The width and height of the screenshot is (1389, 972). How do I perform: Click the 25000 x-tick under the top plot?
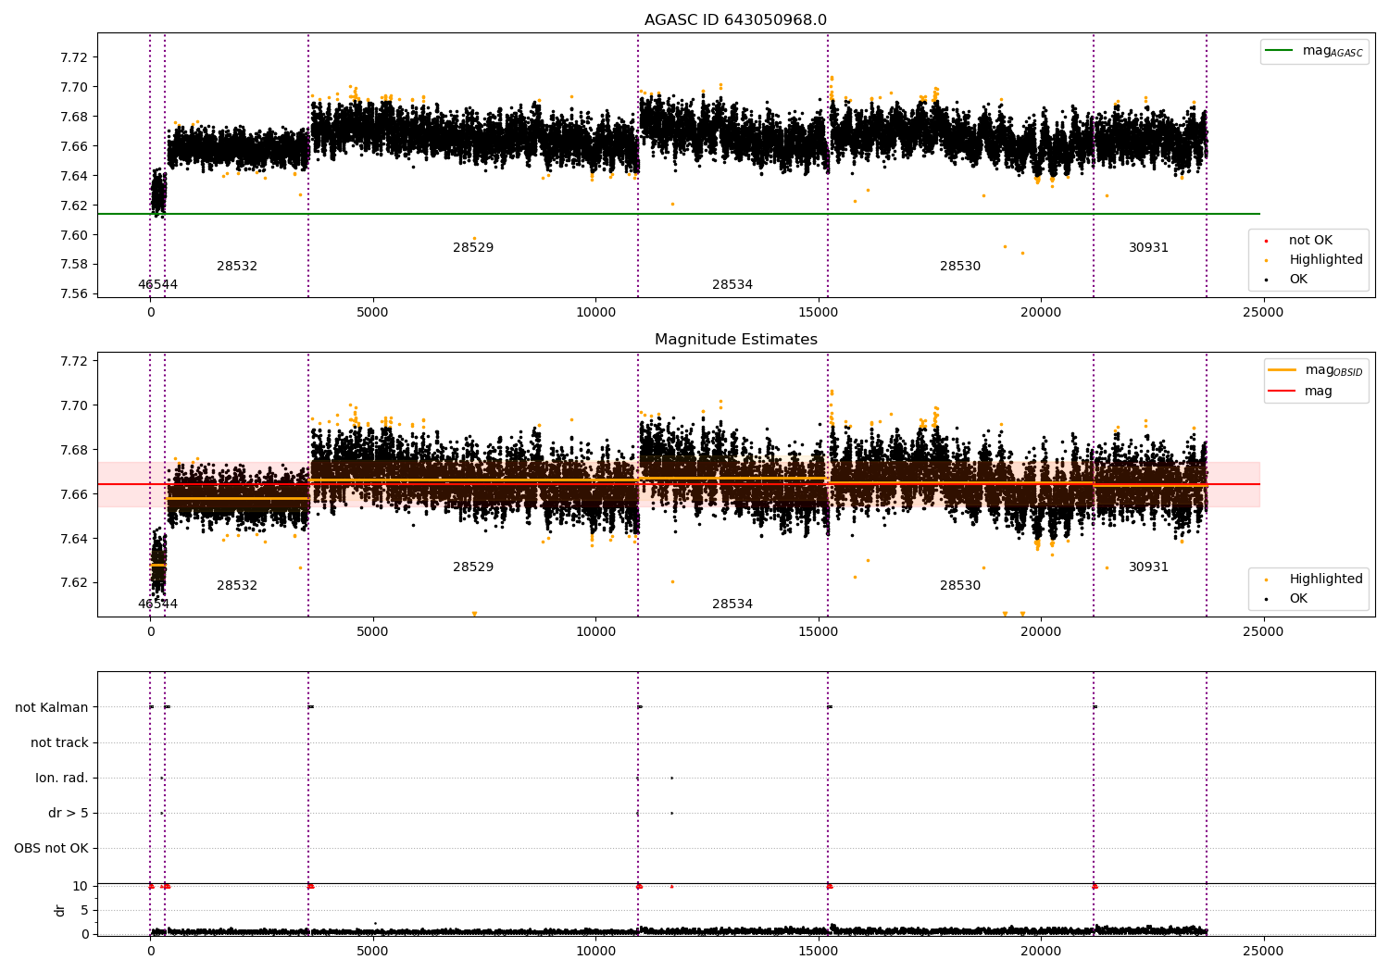click(x=1263, y=313)
